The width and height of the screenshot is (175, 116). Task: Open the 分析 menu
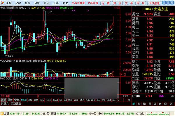tap(37, 3)
